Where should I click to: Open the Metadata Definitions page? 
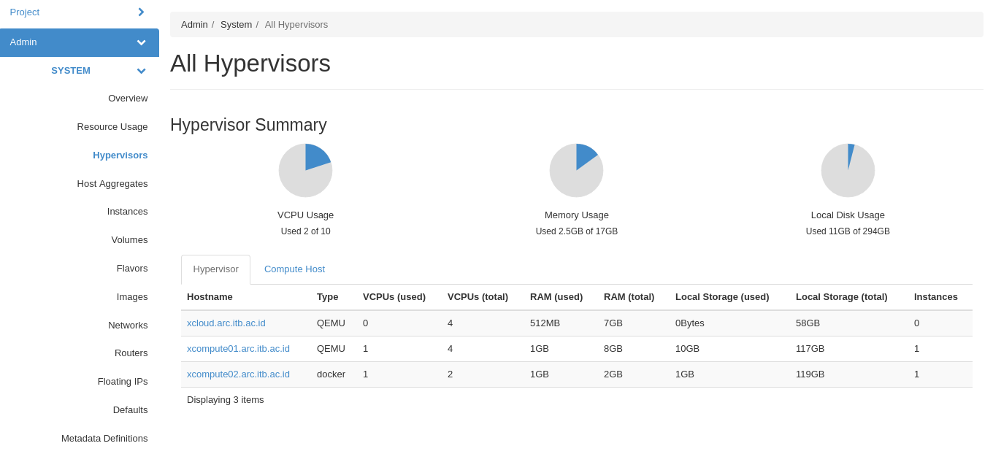click(105, 438)
